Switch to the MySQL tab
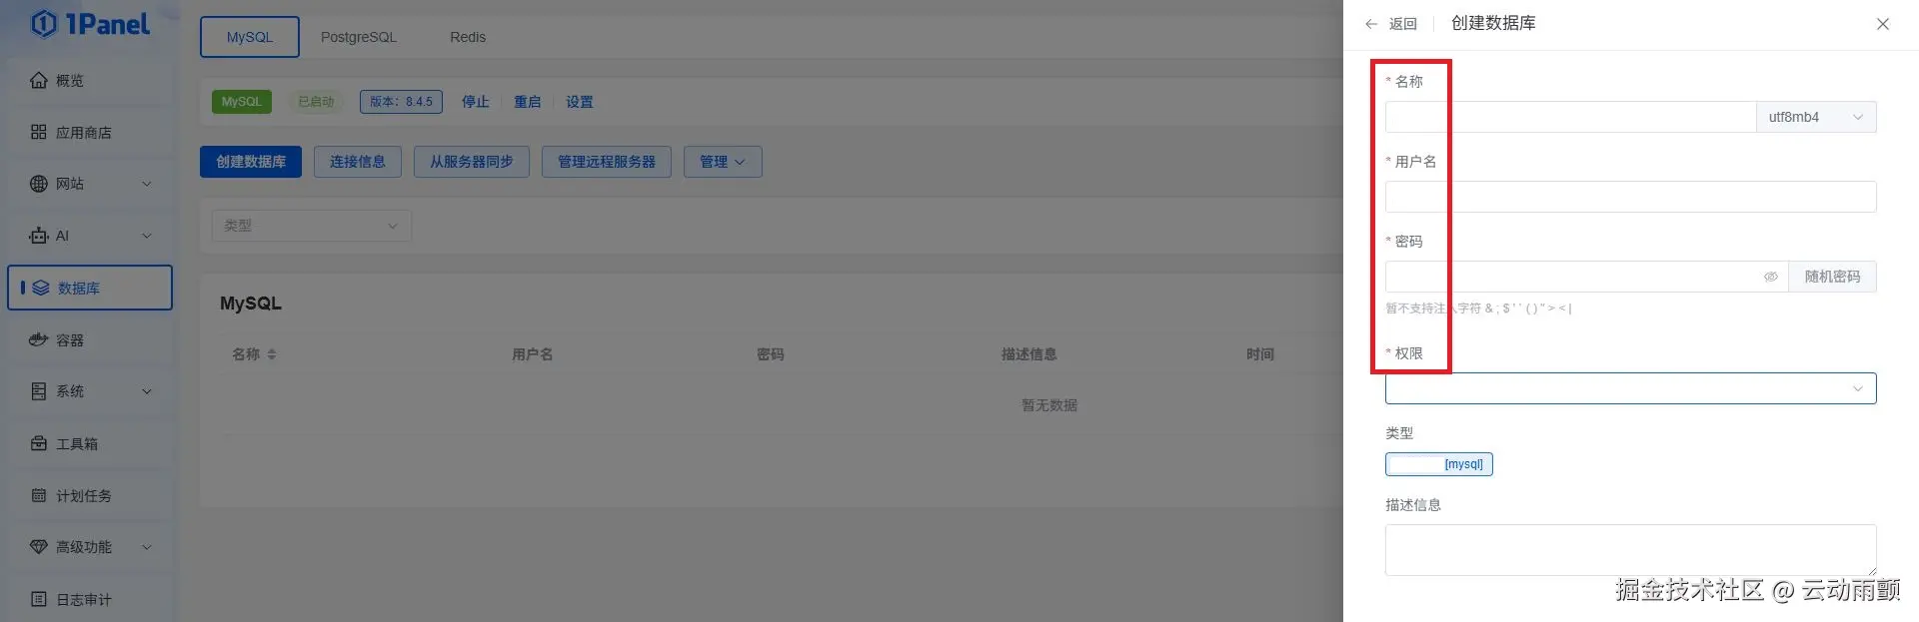The image size is (1919, 622). click(250, 37)
